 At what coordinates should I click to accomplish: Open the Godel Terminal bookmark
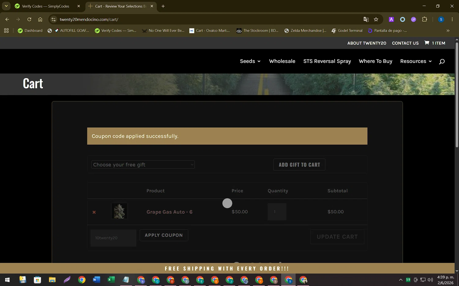point(347,31)
